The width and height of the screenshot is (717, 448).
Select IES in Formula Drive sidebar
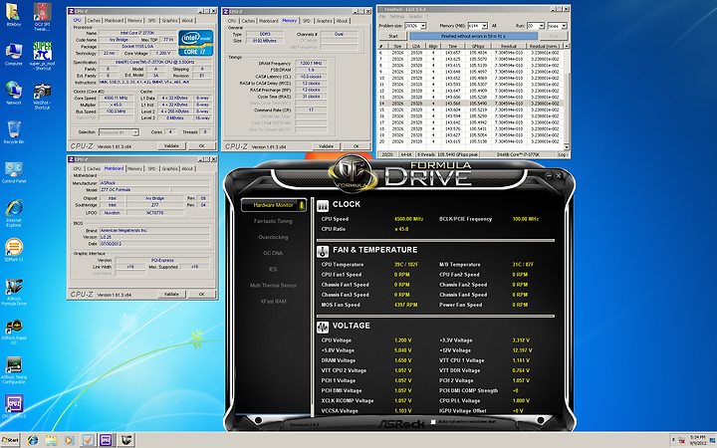pos(273,269)
